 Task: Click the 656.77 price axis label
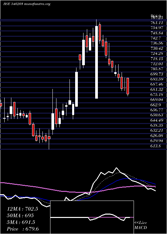(x=157, y=110)
